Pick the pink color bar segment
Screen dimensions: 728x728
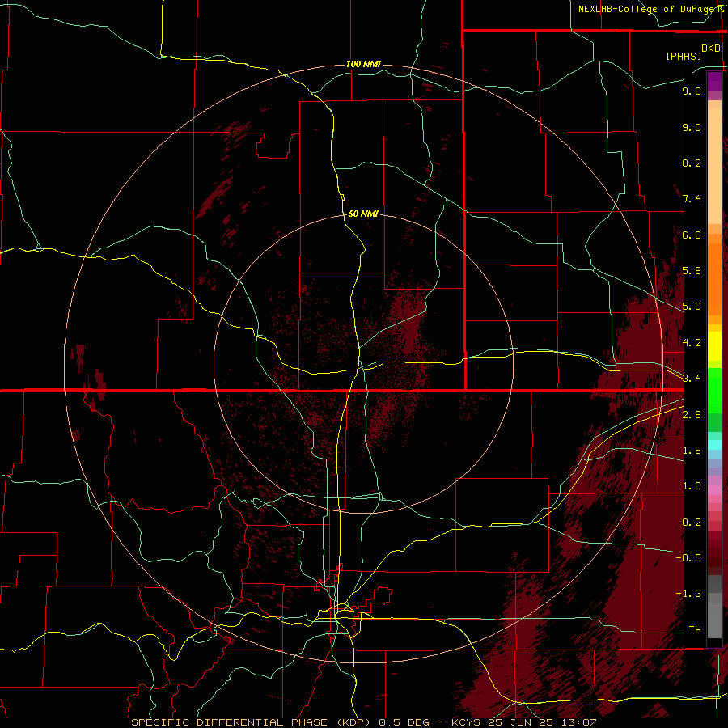714,490
